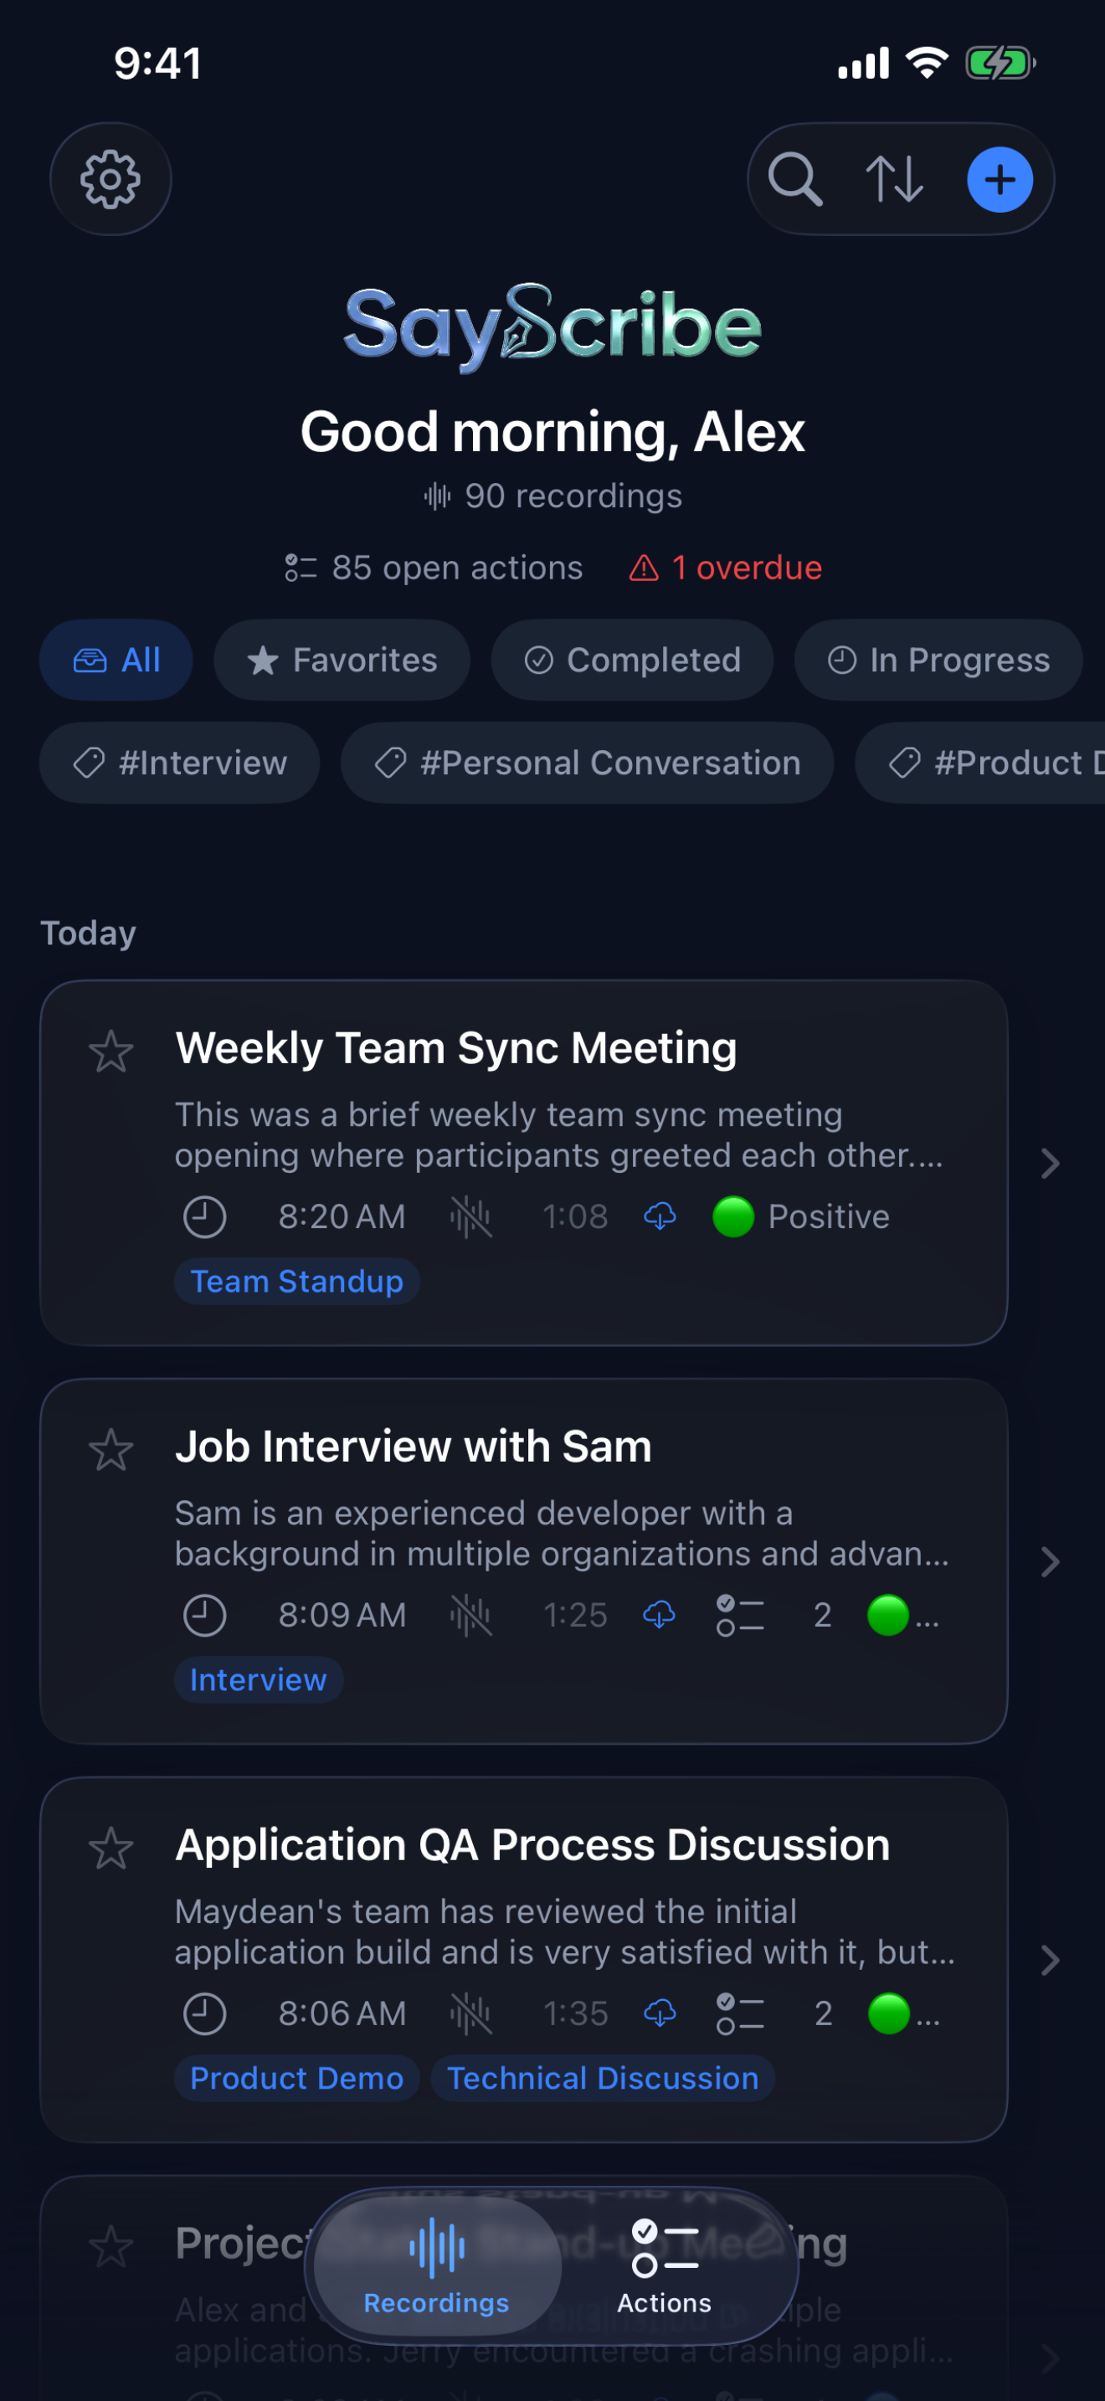
Task: Tap the cellular signal bars
Action: (864, 64)
